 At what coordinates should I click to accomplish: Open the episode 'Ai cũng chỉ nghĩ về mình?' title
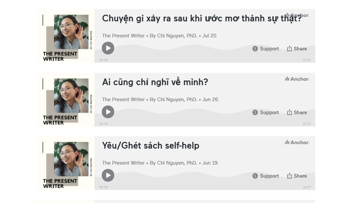pyautogui.click(x=155, y=82)
